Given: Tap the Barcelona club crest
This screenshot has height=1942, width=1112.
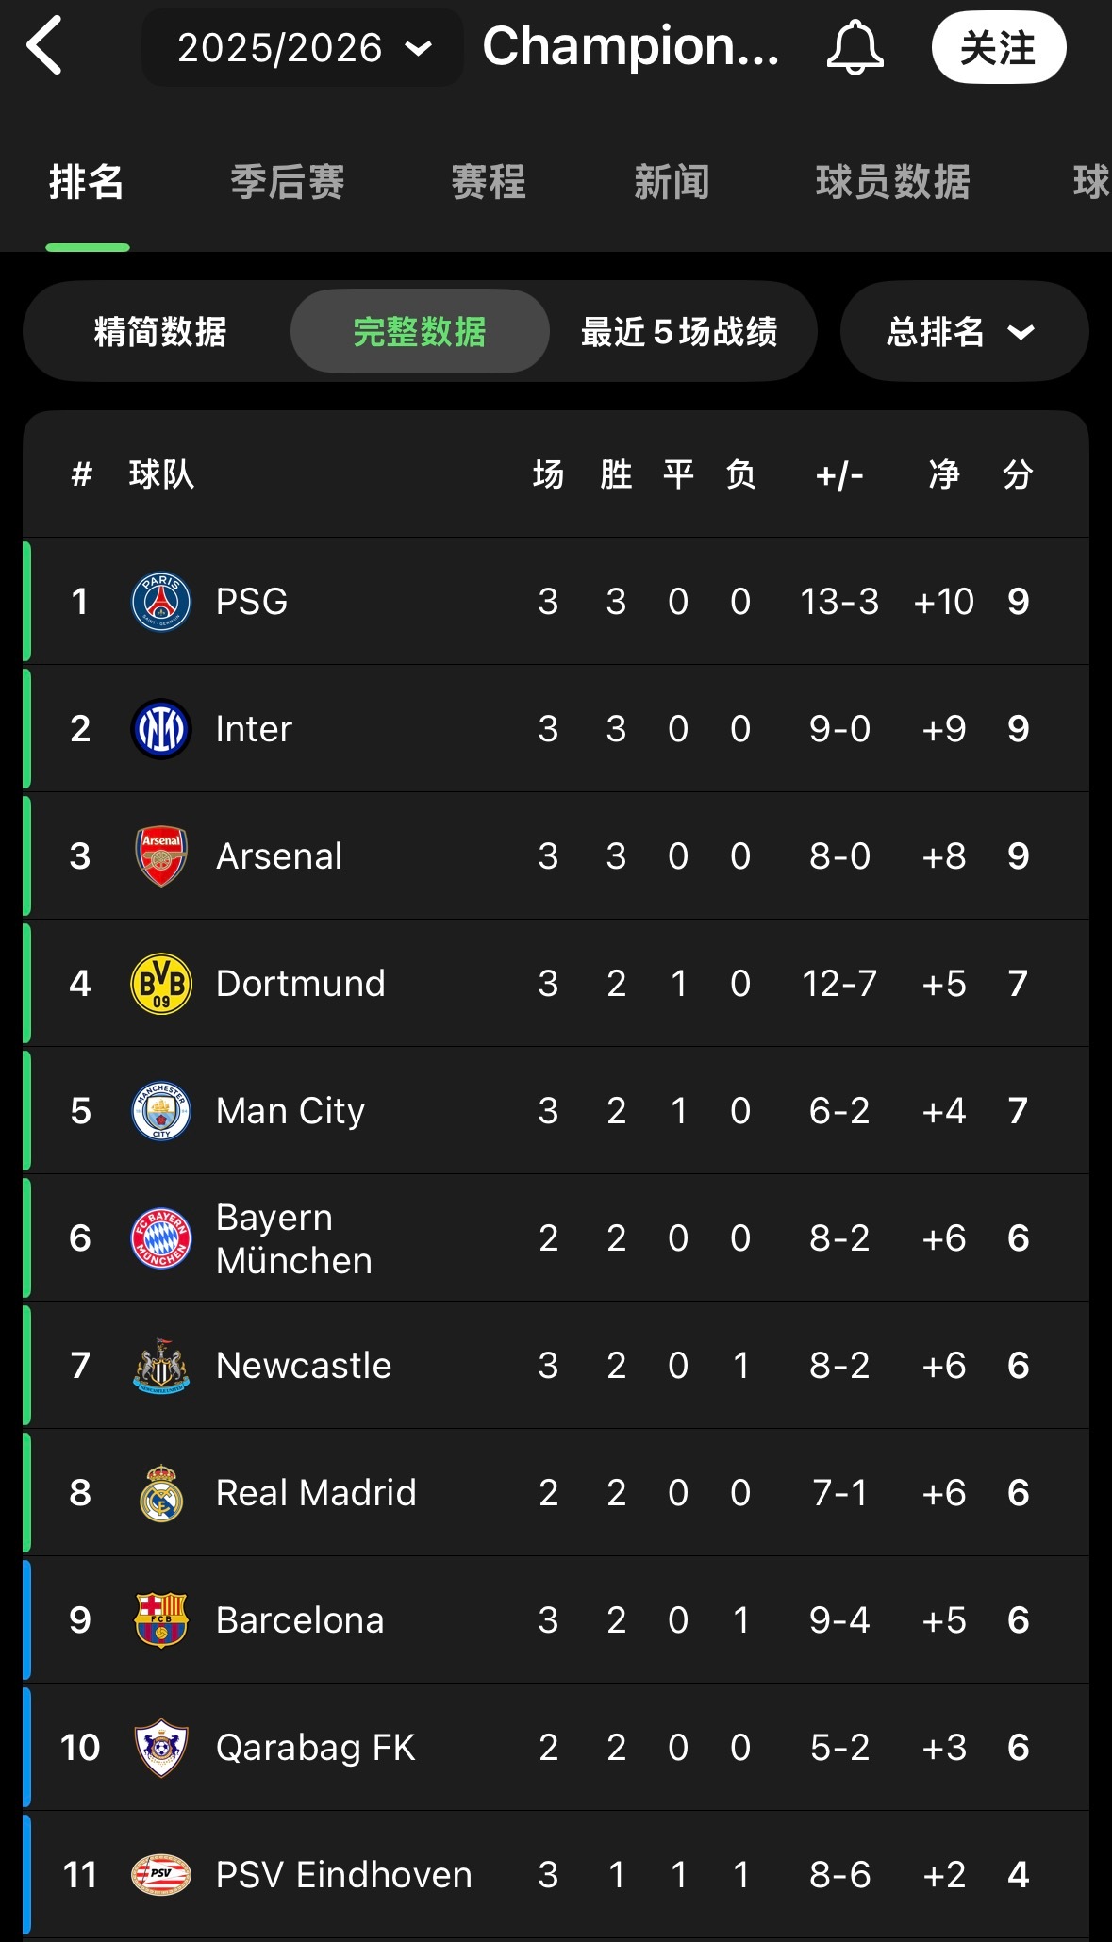Looking at the screenshot, I should (161, 1620).
